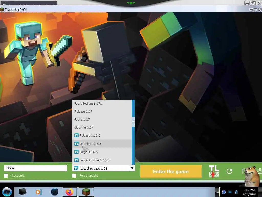
Task: Minimize the TLauncher 2.924 window
Action: pyautogui.click(x=251, y=10)
